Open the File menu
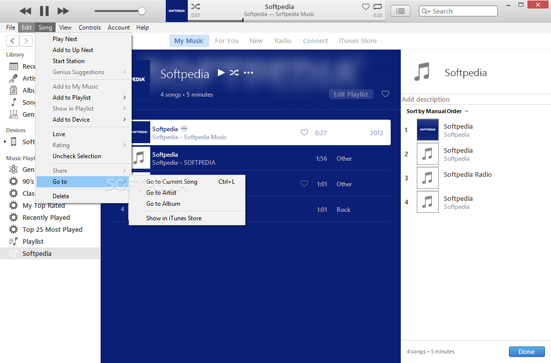Viewport: 551px width, 363px height. point(11,28)
